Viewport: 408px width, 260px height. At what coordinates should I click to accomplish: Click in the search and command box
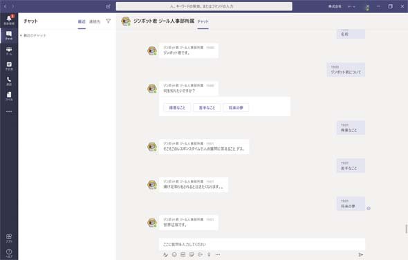pos(204,6)
